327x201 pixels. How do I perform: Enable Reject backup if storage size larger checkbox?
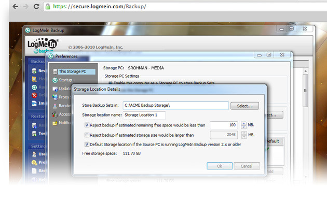coord(87,135)
